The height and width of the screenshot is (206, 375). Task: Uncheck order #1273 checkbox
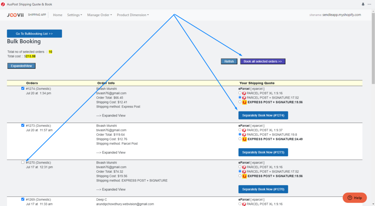23,125
